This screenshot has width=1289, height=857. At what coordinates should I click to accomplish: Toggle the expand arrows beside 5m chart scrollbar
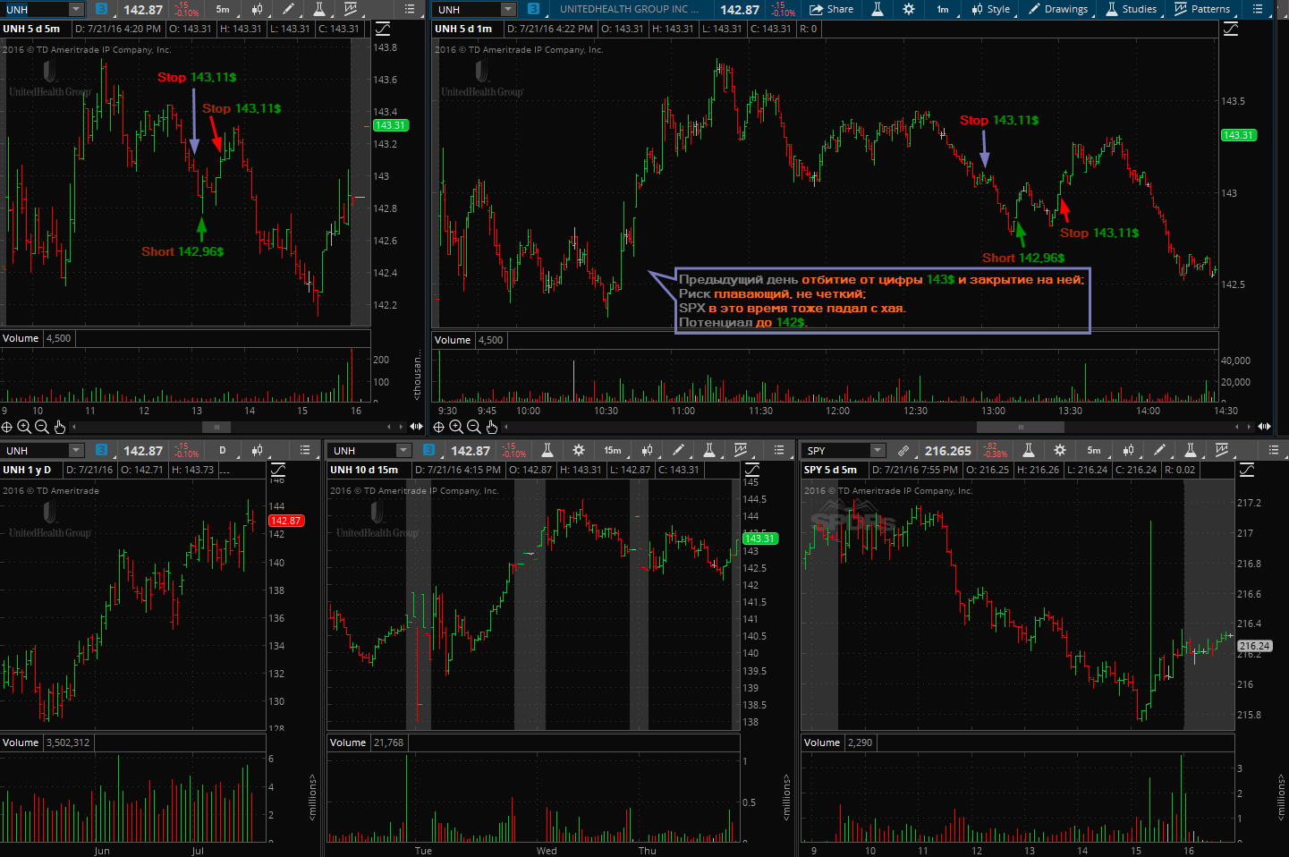[416, 427]
